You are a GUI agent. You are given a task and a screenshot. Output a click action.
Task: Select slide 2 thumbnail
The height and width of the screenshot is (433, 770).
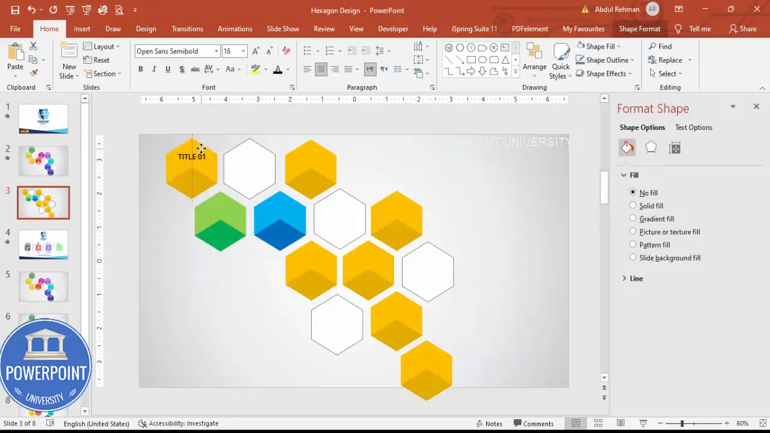[43, 161]
